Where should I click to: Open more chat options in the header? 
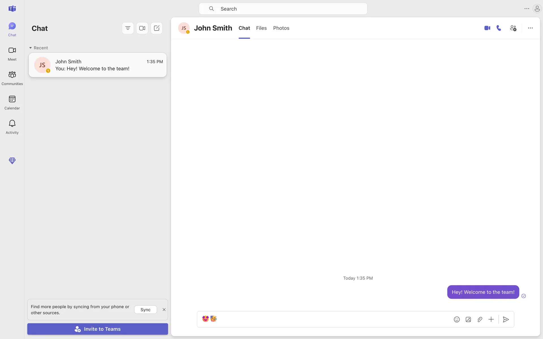[x=530, y=28]
